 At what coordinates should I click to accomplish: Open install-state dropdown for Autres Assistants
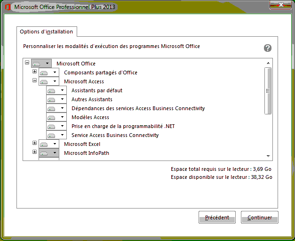(56, 99)
